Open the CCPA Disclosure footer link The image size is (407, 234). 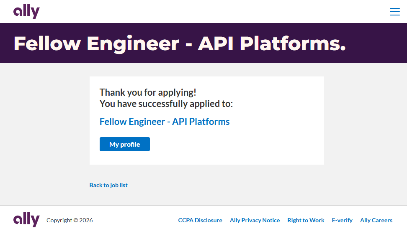200,220
